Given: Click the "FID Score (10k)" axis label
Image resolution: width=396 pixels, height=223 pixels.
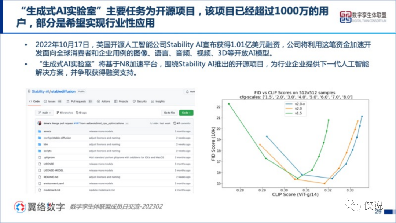Looking at the screenshot, I should coord(213,144).
